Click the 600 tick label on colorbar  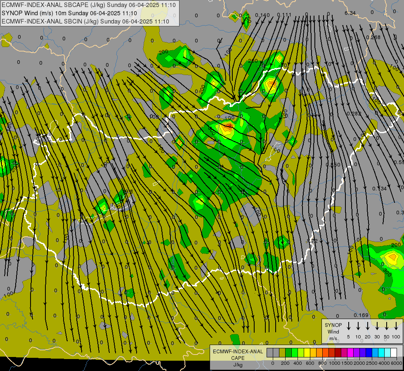[x=310, y=363]
